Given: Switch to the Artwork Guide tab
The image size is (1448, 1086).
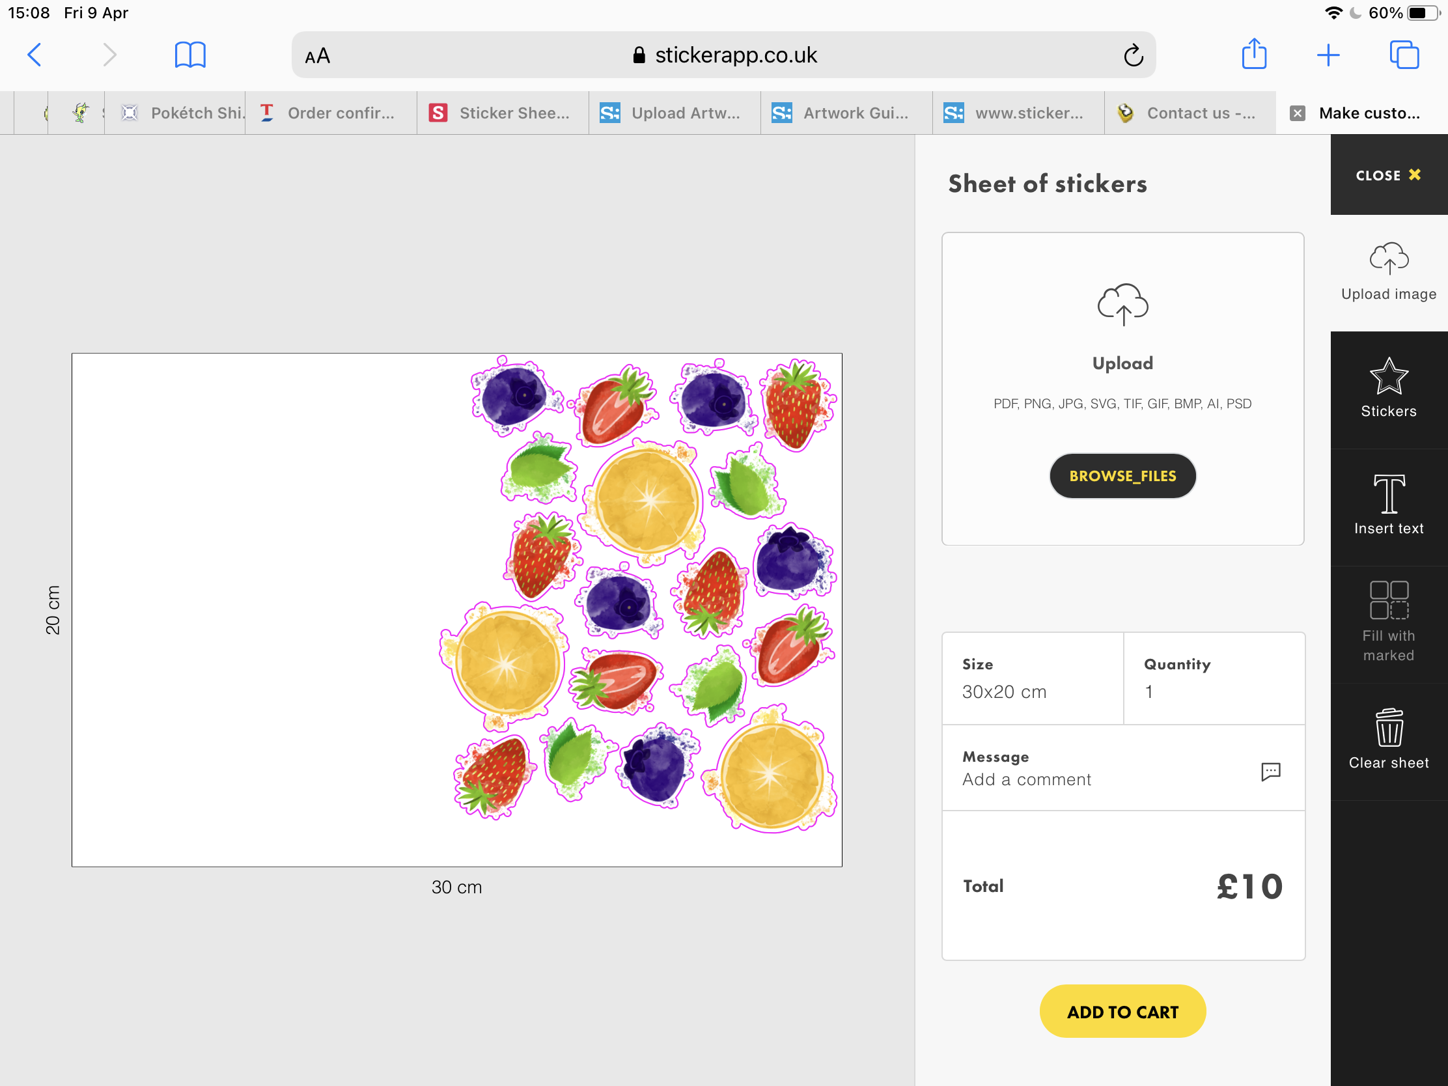Looking at the screenshot, I should tap(846, 113).
